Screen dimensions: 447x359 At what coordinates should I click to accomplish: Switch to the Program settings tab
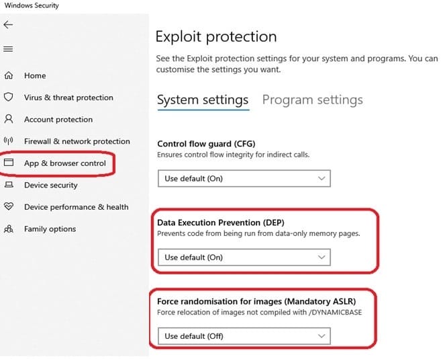(313, 100)
